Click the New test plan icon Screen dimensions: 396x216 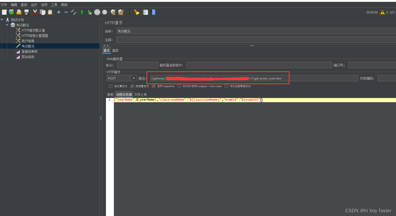click(x=4, y=12)
